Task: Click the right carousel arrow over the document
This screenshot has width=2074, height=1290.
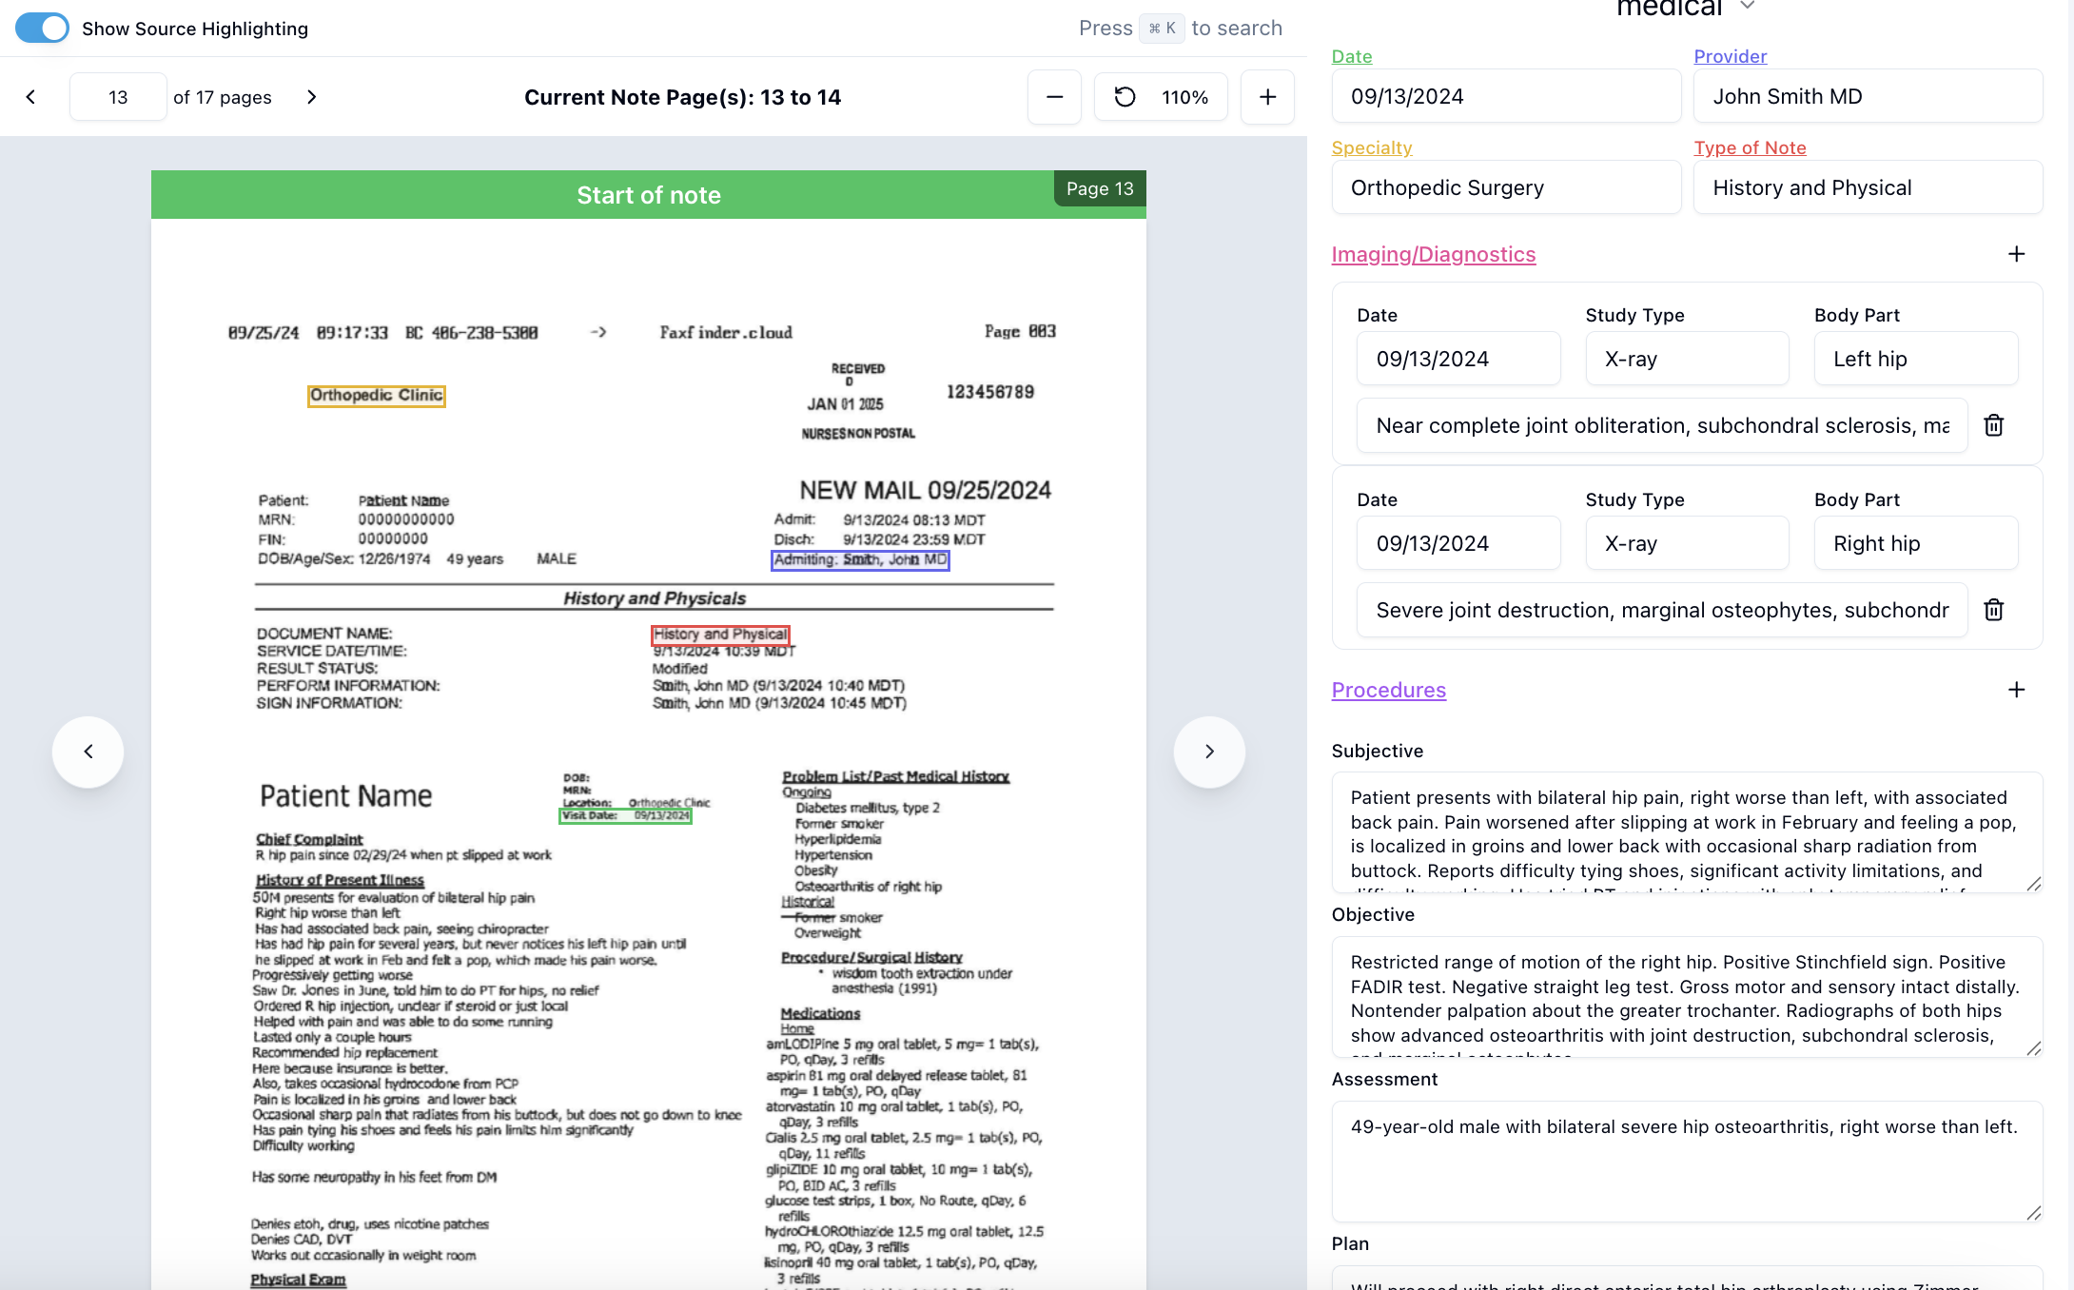Action: [1209, 752]
